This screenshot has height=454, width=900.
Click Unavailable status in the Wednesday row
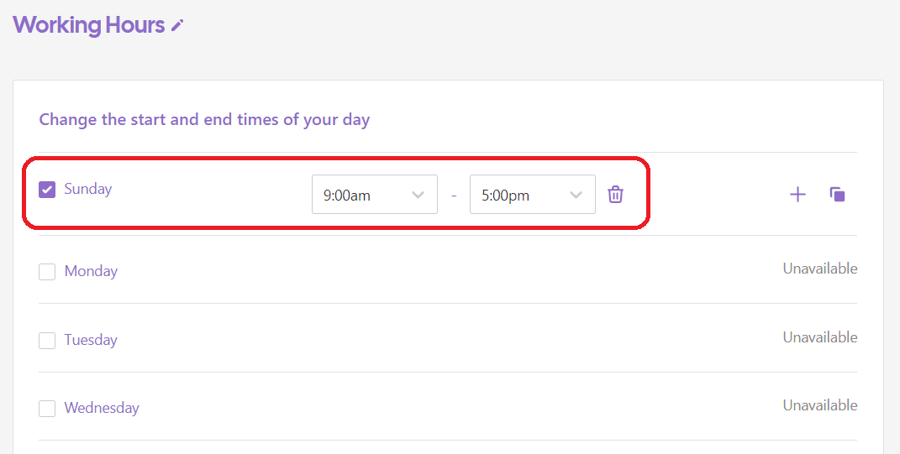(x=819, y=405)
